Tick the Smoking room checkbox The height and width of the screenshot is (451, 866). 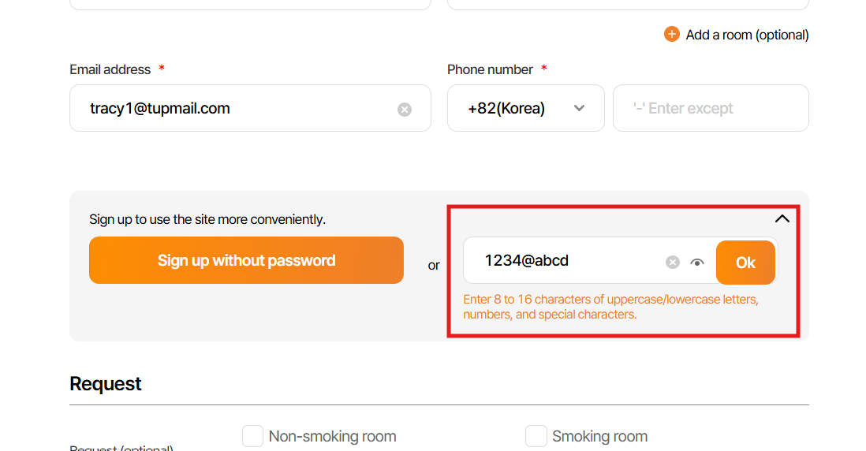pos(536,436)
